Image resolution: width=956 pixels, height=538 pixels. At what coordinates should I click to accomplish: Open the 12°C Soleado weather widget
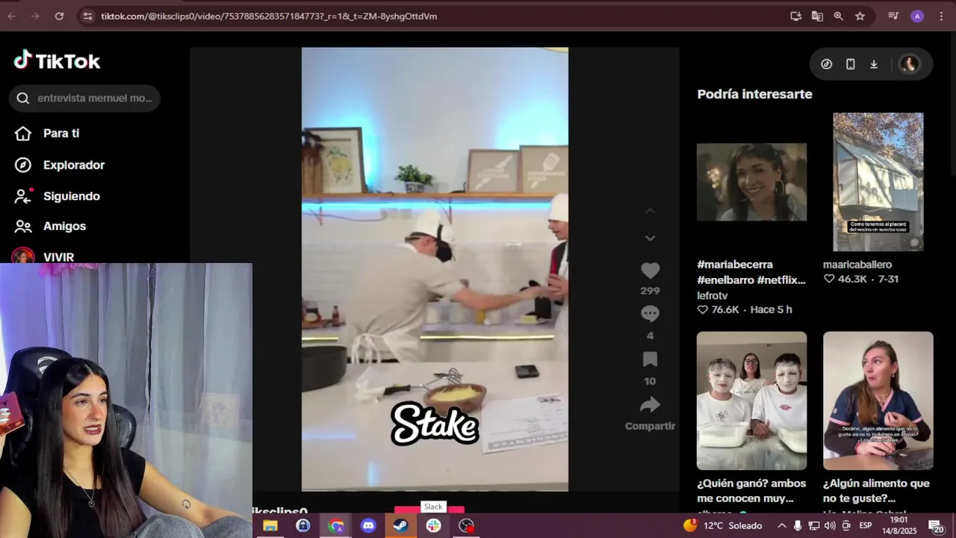pos(722,526)
